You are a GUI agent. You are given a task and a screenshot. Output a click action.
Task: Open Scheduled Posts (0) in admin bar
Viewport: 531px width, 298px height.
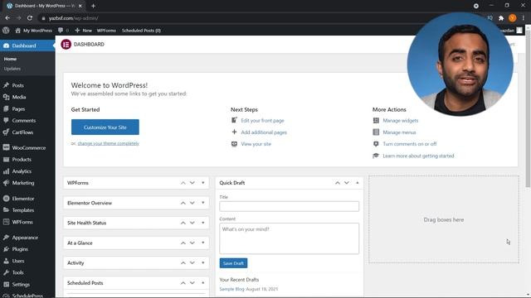click(141, 31)
